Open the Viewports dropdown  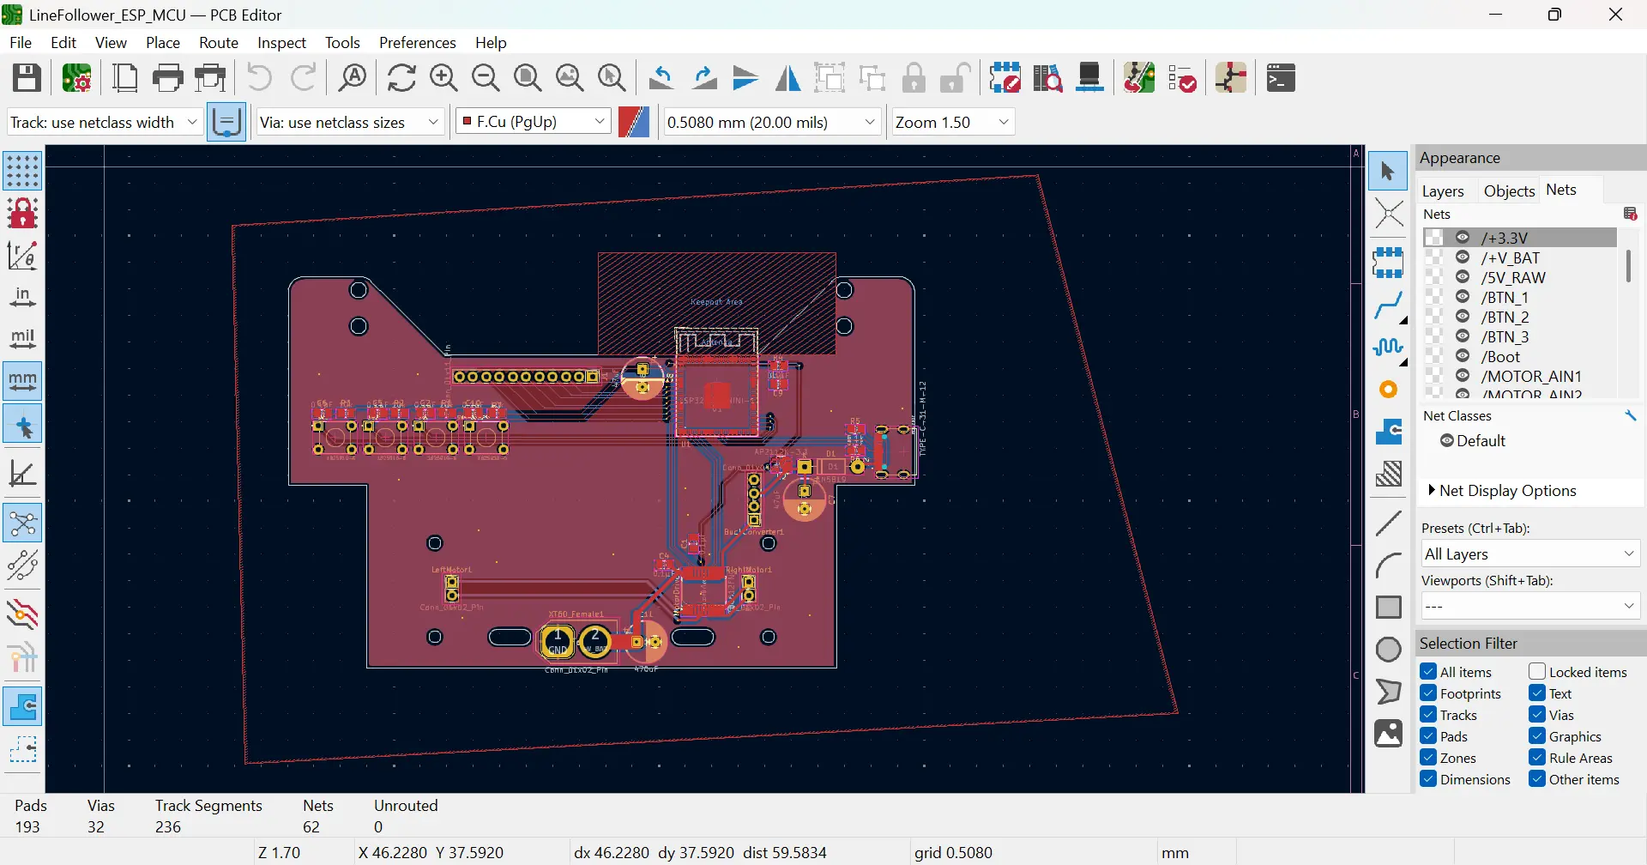(x=1530, y=606)
